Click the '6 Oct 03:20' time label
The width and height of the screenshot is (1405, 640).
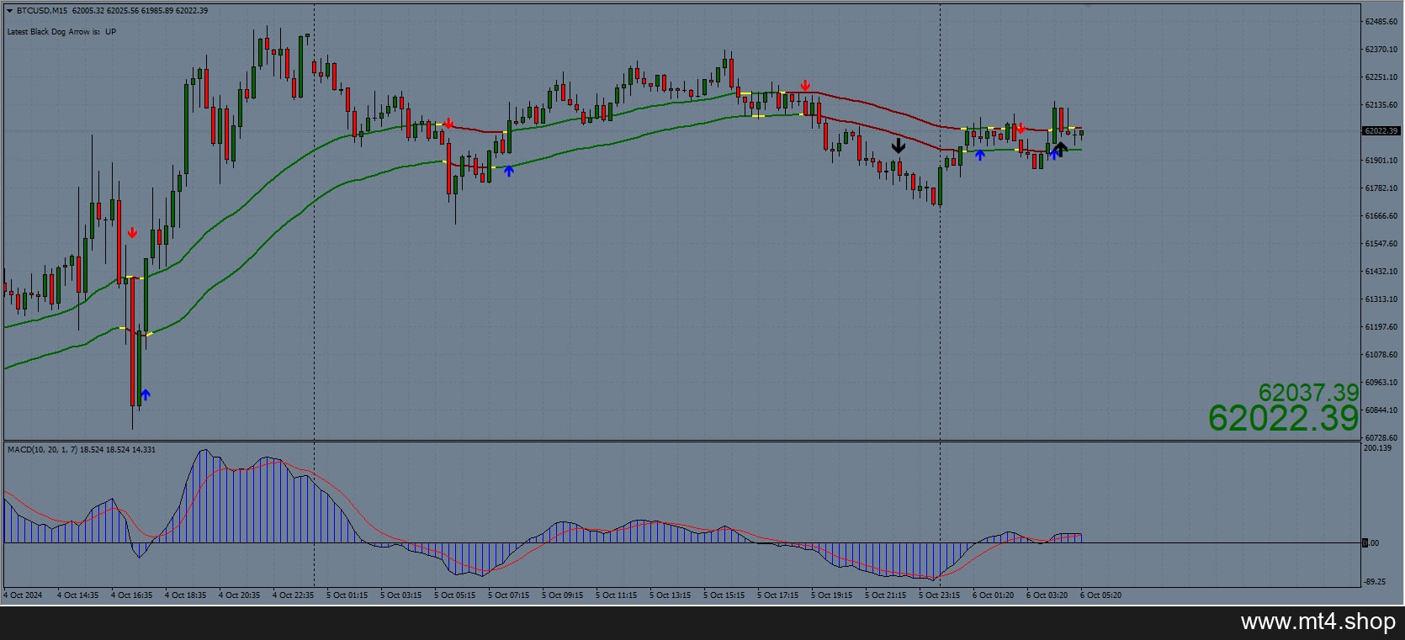click(x=1047, y=595)
